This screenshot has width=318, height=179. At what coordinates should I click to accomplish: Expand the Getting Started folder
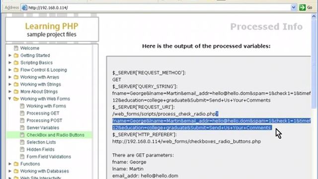click(10, 55)
